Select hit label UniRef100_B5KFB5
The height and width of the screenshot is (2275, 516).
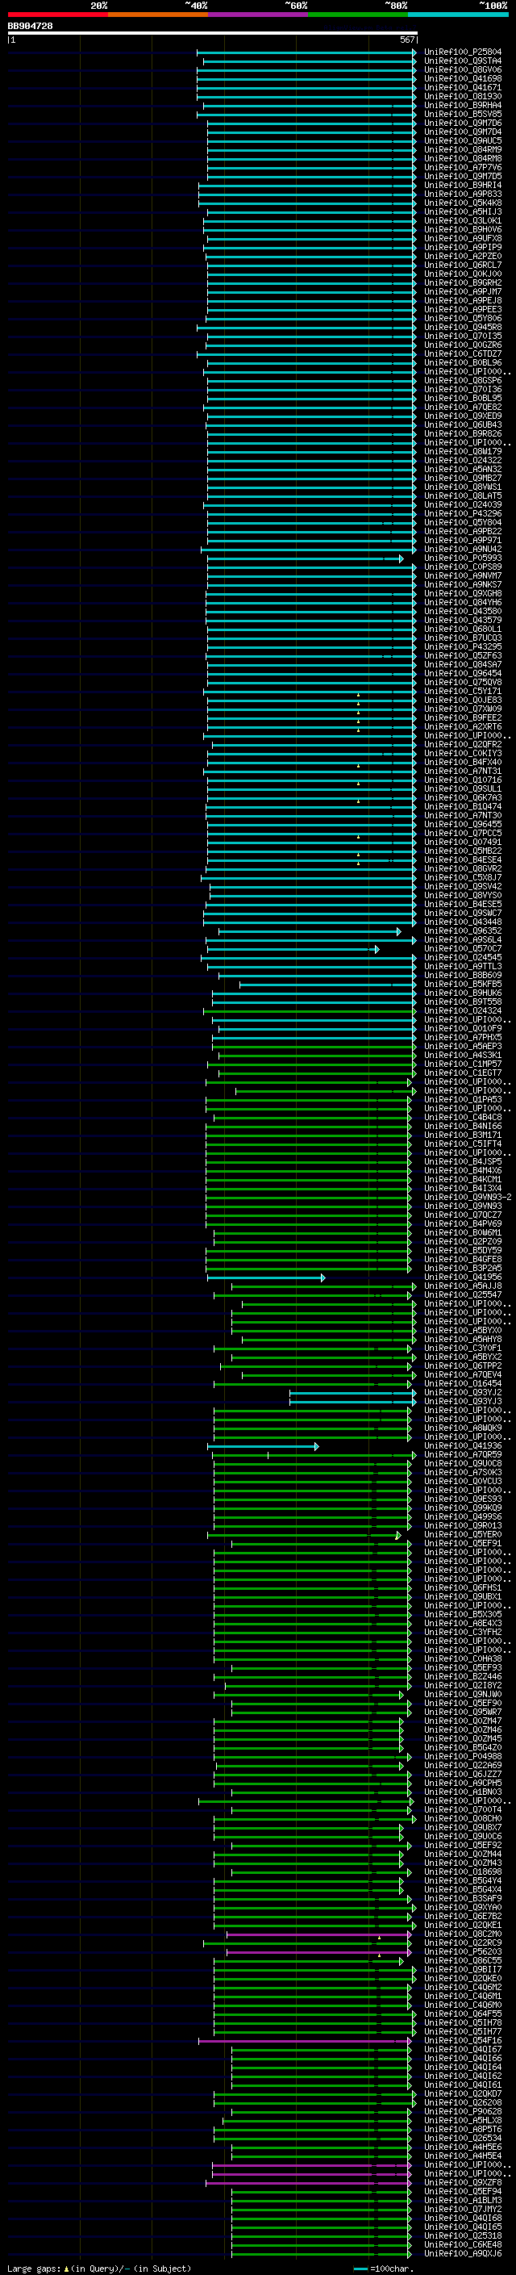pos(462,984)
